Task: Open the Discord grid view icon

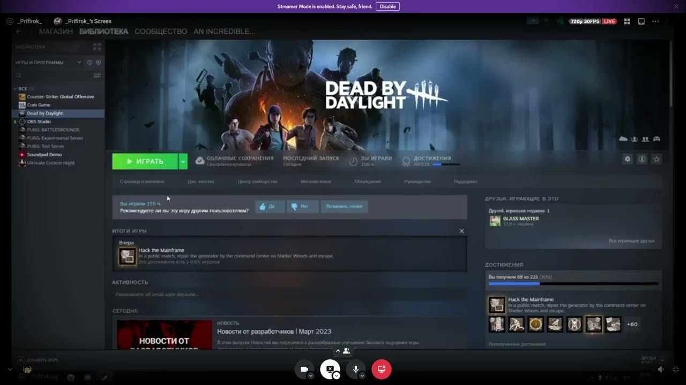Action: tap(627, 21)
